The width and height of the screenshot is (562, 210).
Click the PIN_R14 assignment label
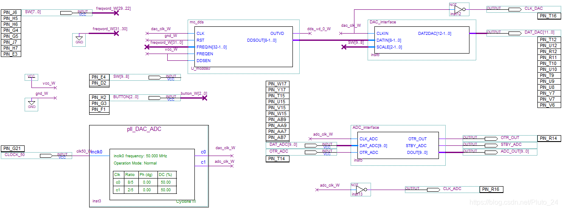[549, 138]
